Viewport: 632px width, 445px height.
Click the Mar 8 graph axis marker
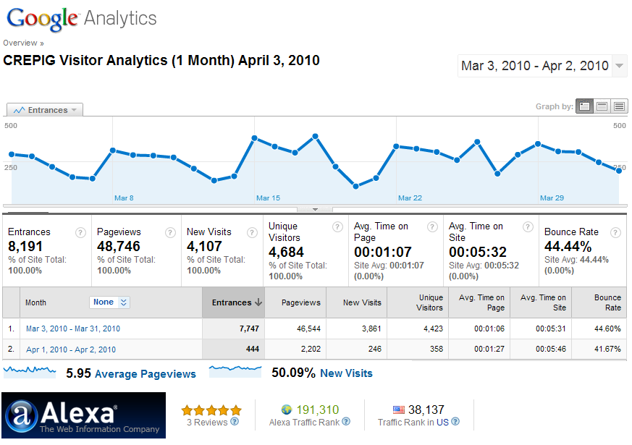[x=124, y=198]
